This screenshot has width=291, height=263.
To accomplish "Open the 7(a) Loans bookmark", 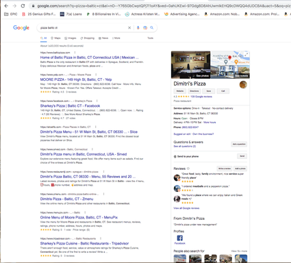I will click(x=71, y=14).
